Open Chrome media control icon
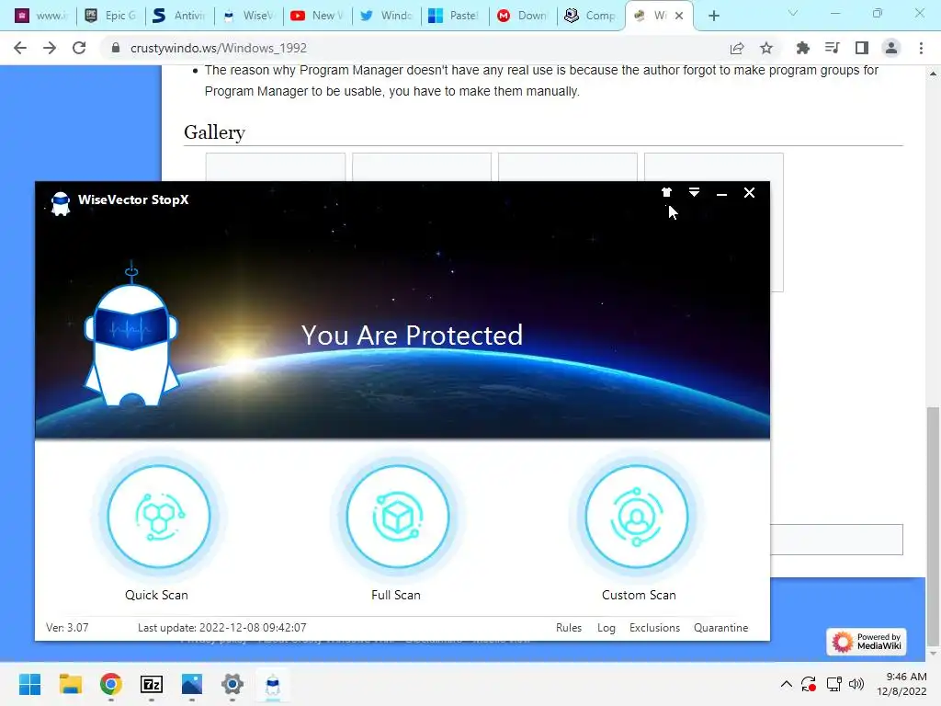Screen dimensions: 941x706 coord(832,48)
